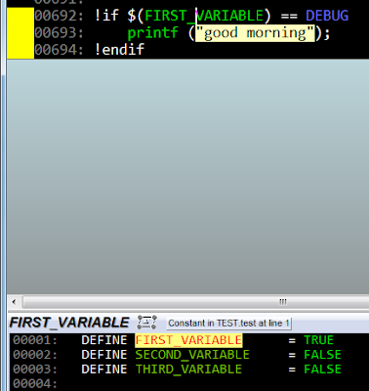The height and width of the screenshot is (391, 369).
Task: Click the DEFINE keyword on line 00001
Action: point(104,340)
